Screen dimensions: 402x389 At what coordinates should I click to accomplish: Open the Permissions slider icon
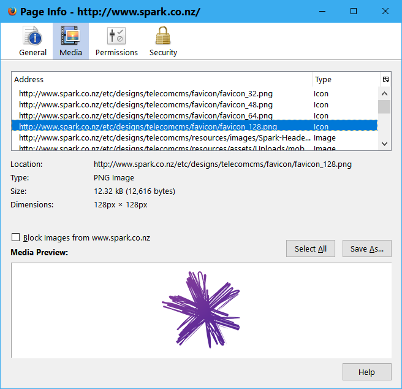[116, 37]
